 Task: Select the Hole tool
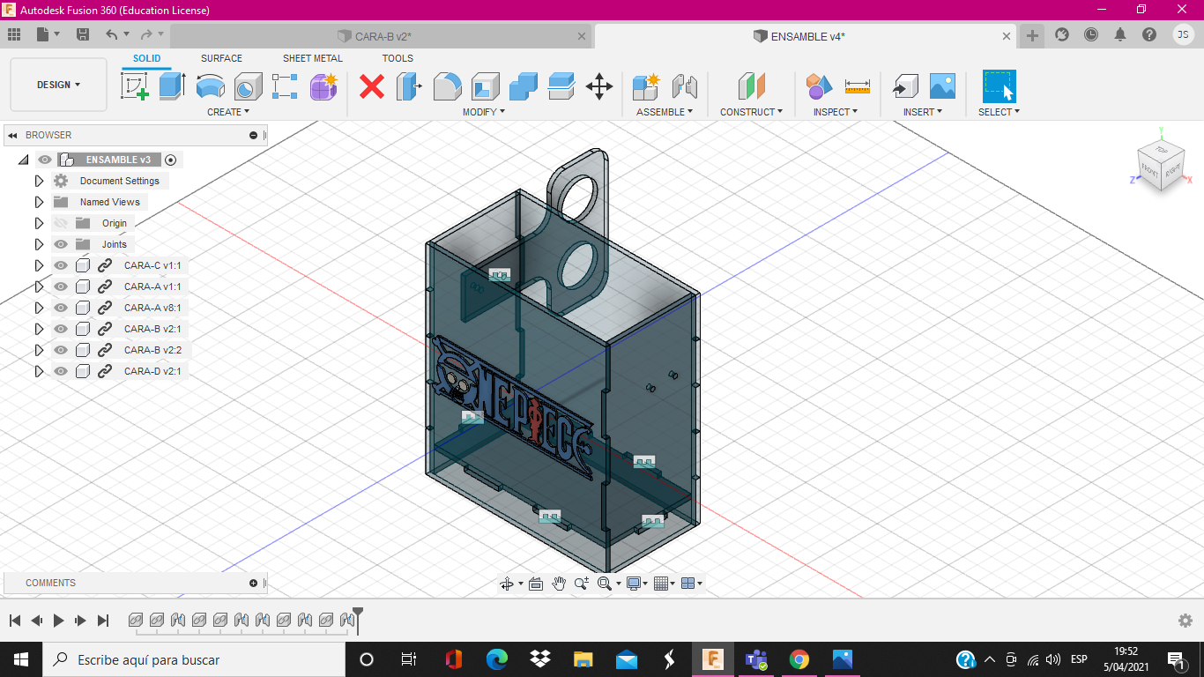(x=249, y=86)
